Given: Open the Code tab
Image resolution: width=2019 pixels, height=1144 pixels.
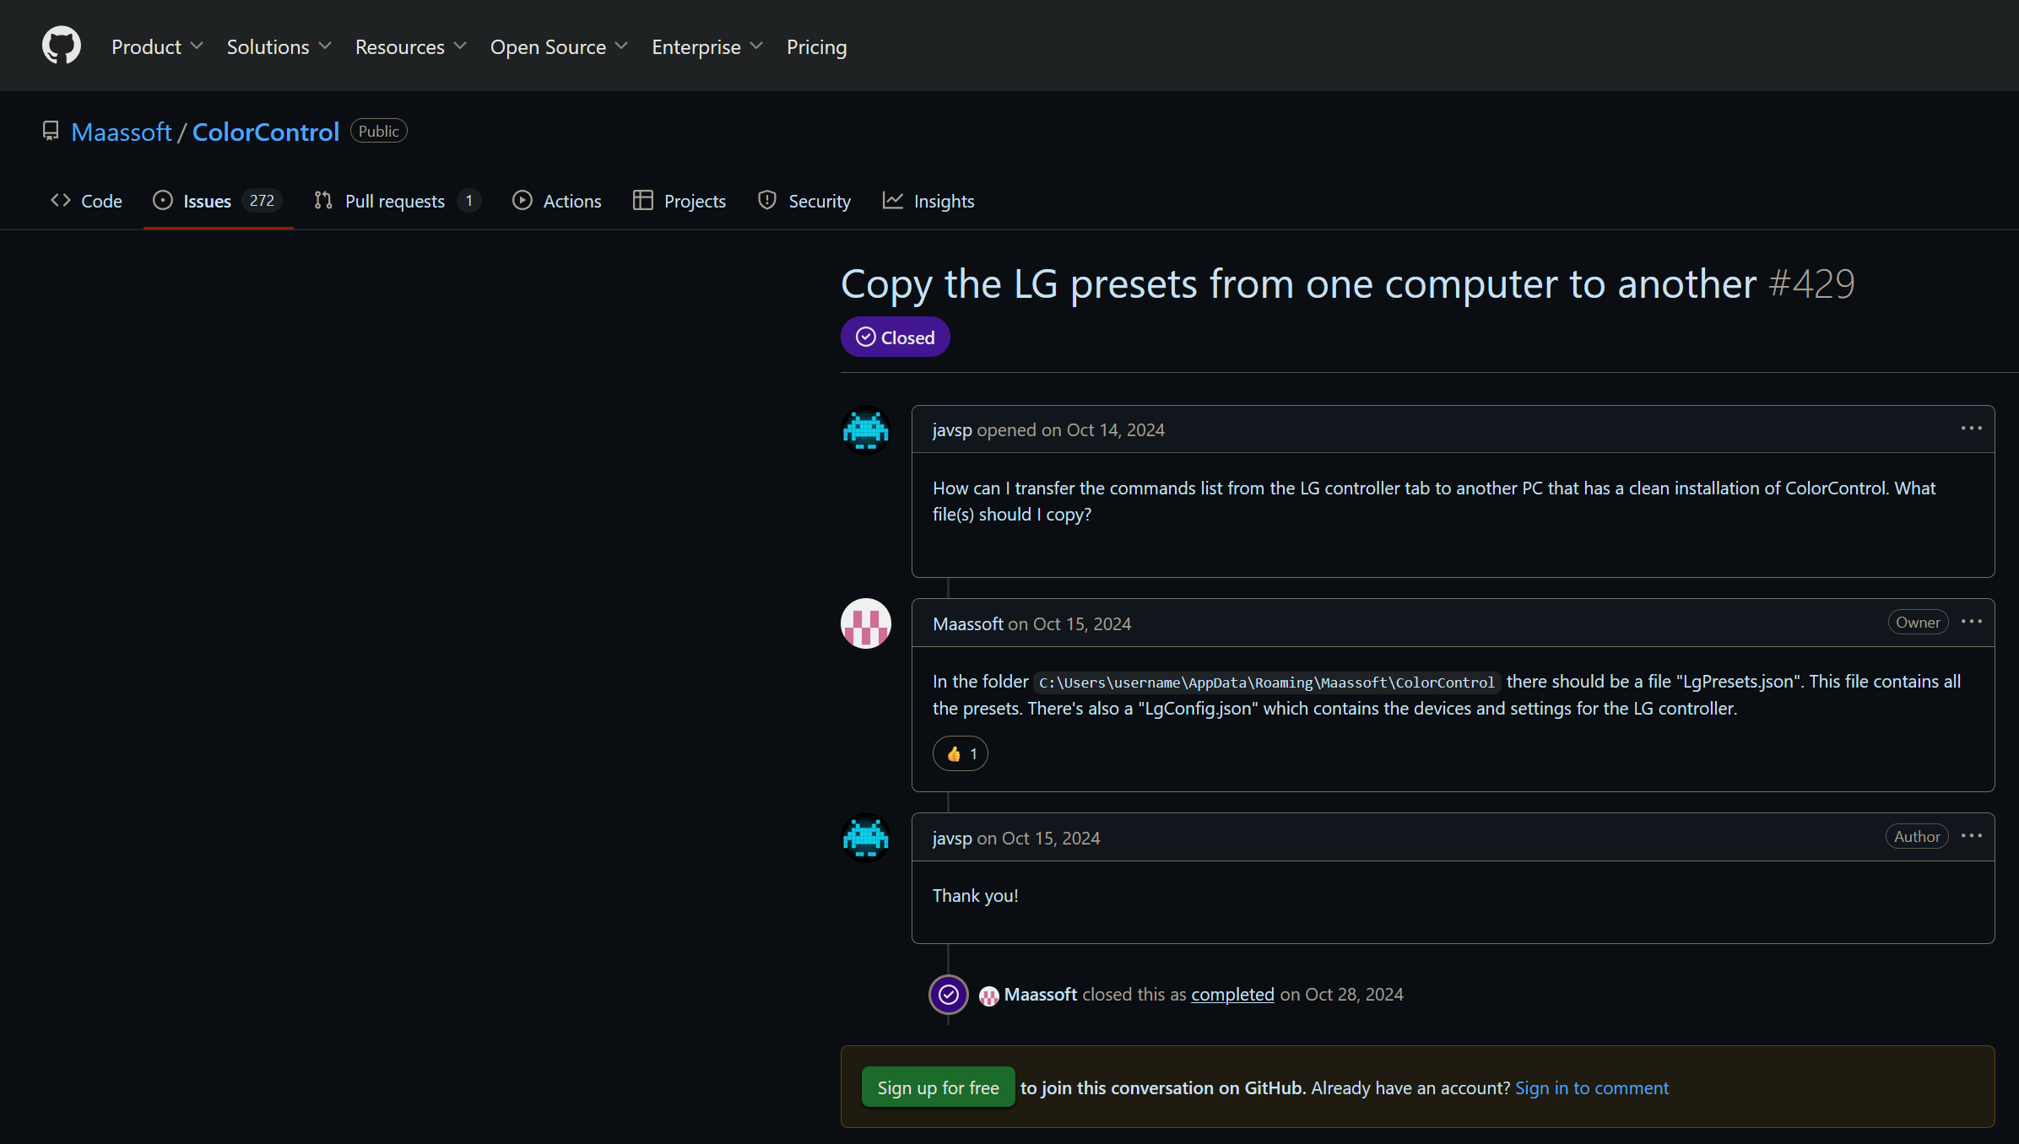Looking at the screenshot, I should 86,201.
